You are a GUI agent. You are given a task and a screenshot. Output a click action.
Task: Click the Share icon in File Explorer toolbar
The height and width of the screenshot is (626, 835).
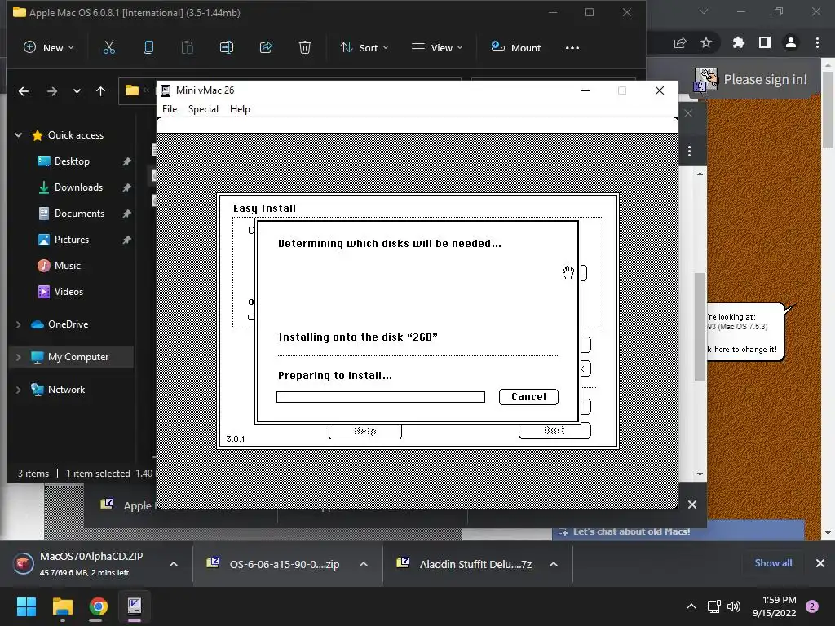click(266, 47)
